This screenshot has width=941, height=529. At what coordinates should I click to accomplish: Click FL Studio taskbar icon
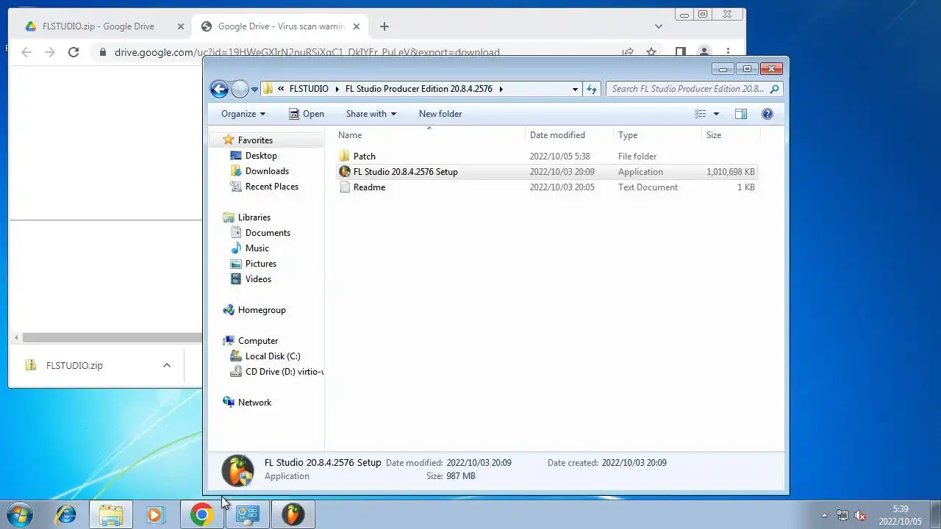coord(293,514)
